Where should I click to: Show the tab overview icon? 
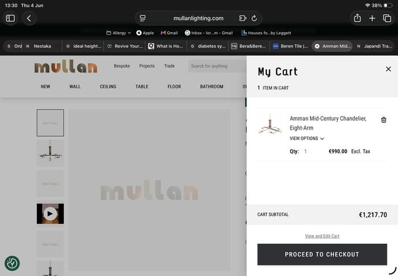tap(387, 18)
